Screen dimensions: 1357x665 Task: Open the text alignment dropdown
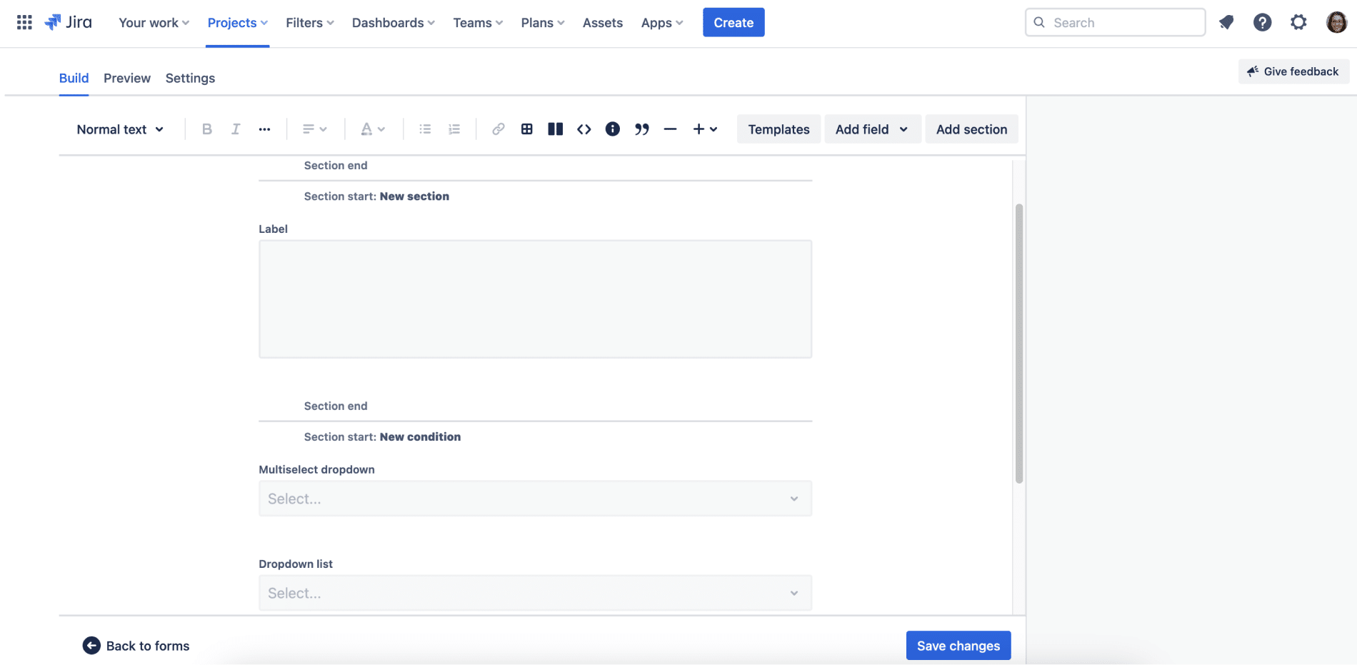click(315, 129)
